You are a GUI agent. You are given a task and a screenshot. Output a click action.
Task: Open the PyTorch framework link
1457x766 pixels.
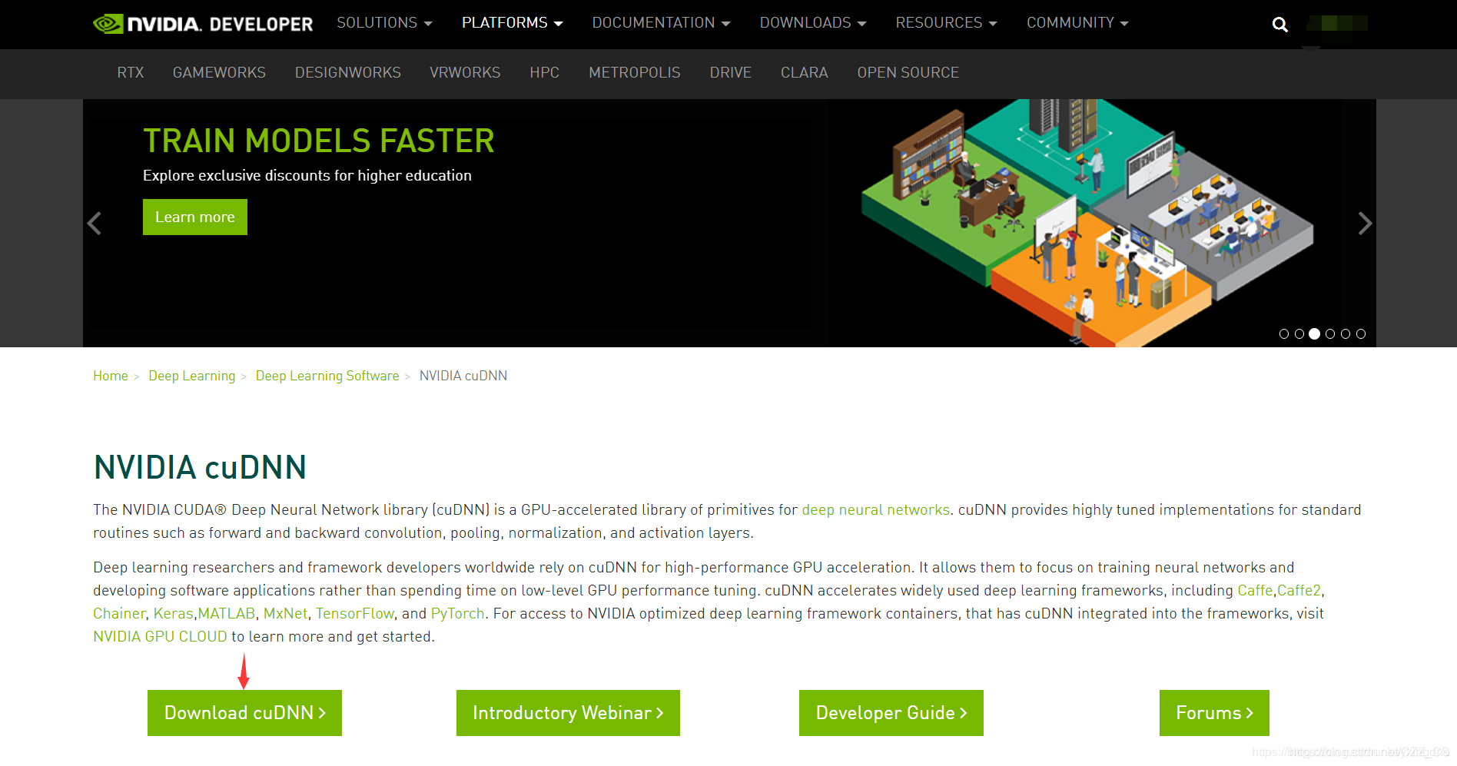pyautogui.click(x=457, y=613)
